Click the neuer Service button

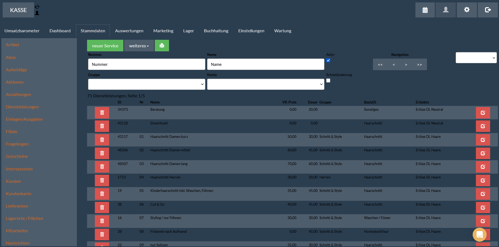point(105,46)
